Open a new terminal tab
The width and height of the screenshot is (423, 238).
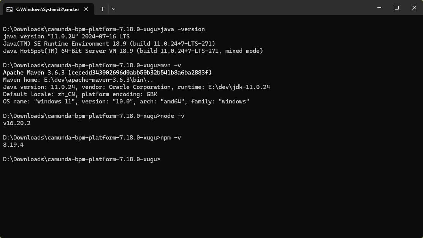[102, 9]
